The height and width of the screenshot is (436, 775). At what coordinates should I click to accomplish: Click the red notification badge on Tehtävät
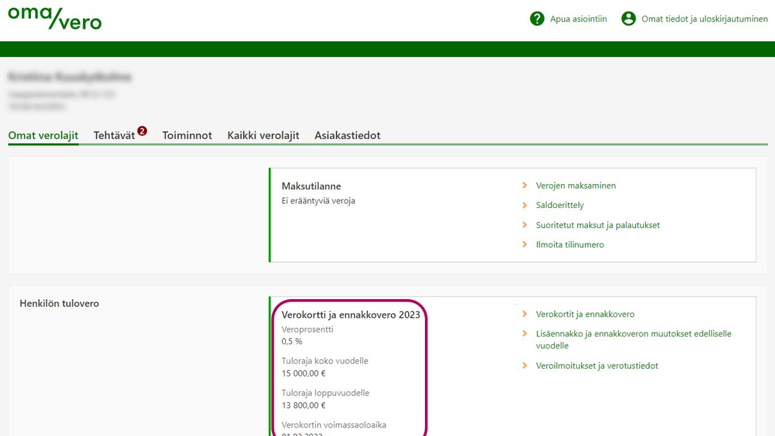click(142, 131)
